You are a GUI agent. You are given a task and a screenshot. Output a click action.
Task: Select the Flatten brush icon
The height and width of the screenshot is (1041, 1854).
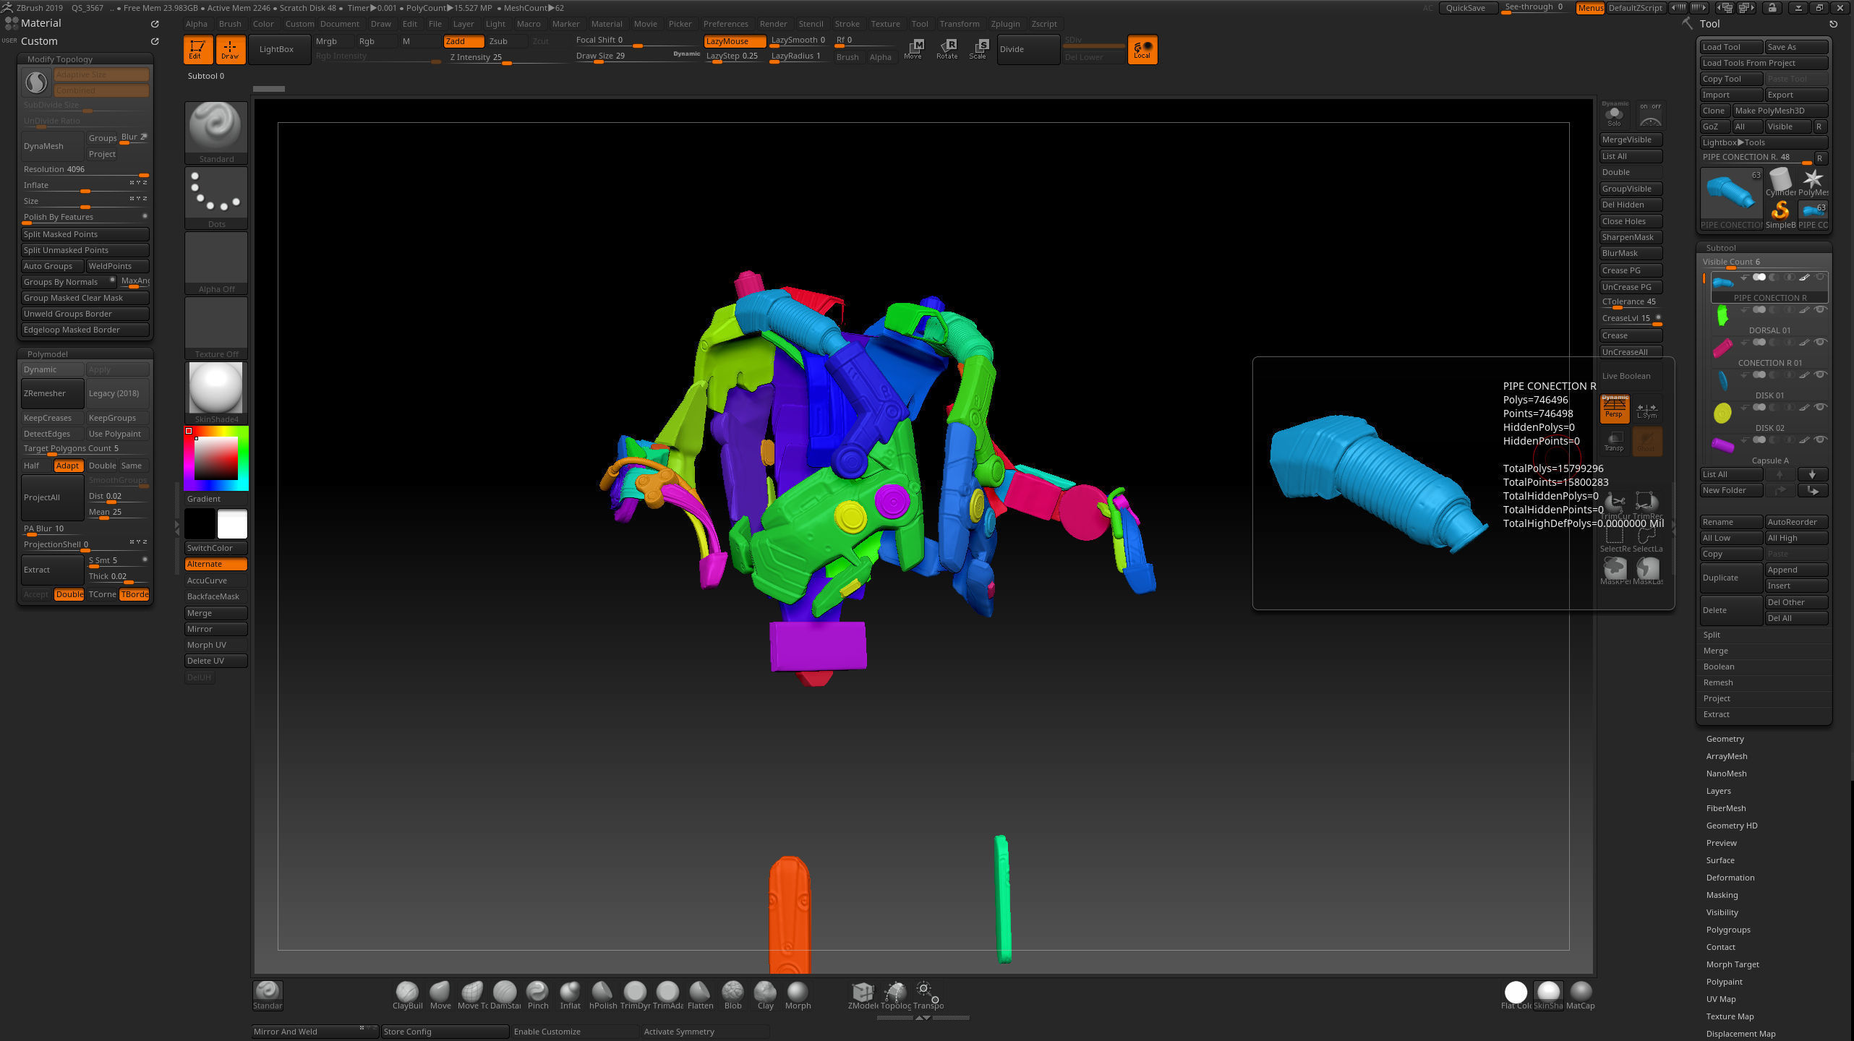pyautogui.click(x=699, y=991)
